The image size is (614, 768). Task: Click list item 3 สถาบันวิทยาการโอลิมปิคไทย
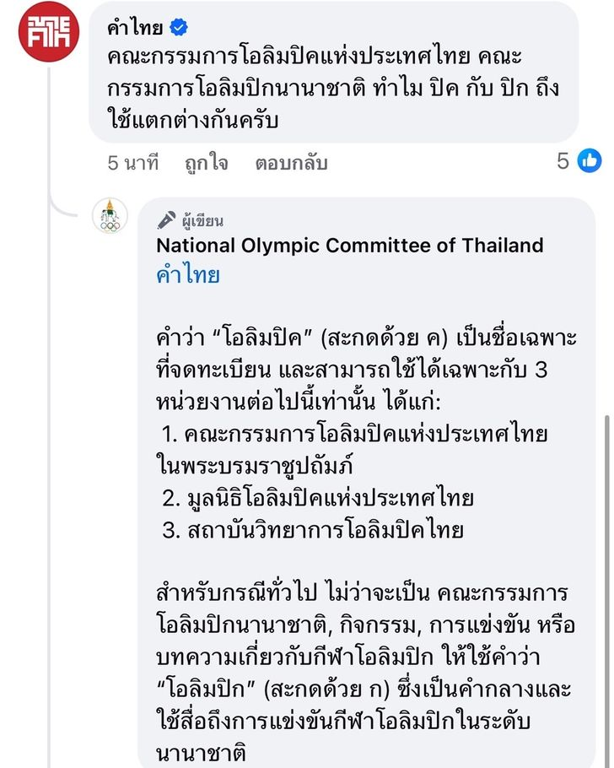pyautogui.click(x=312, y=530)
